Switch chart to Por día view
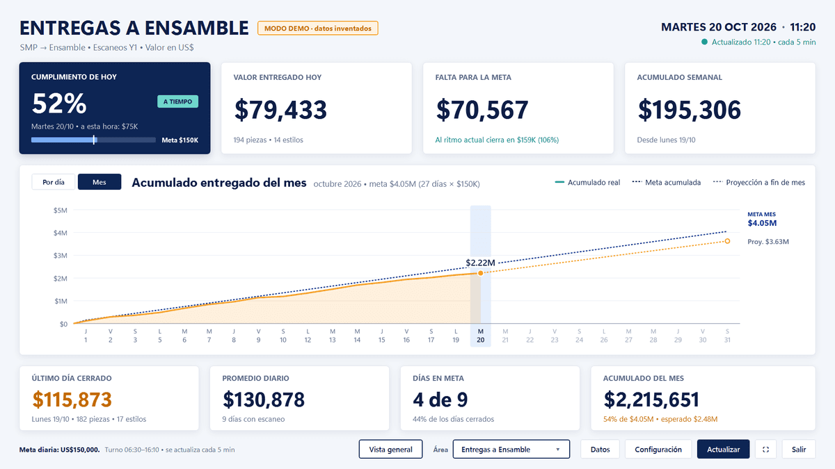This screenshot has height=469, width=835. coord(54,182)
